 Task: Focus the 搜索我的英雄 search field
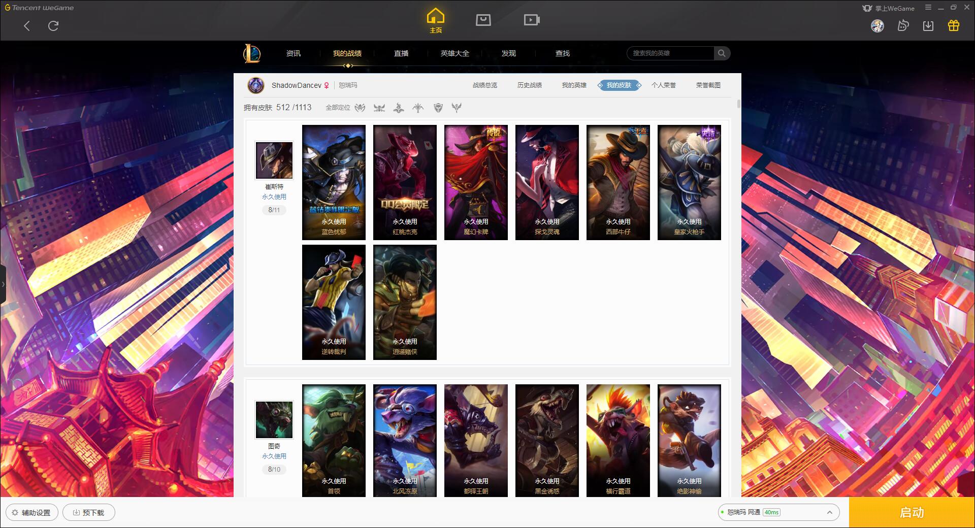pos(670,53)
